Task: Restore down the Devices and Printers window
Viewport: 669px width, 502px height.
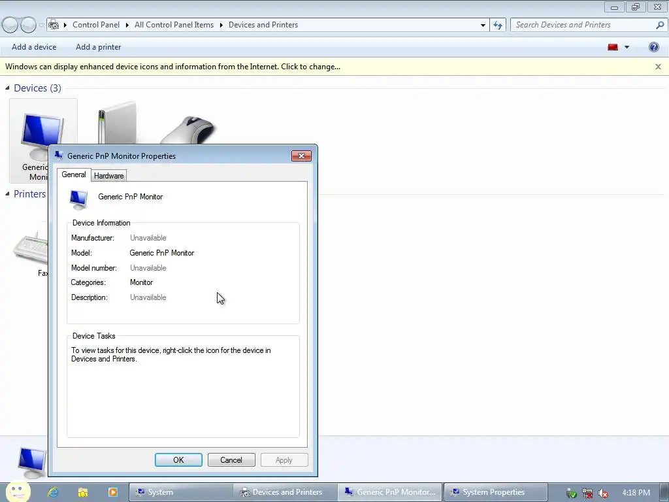Action: coord(636,7)
